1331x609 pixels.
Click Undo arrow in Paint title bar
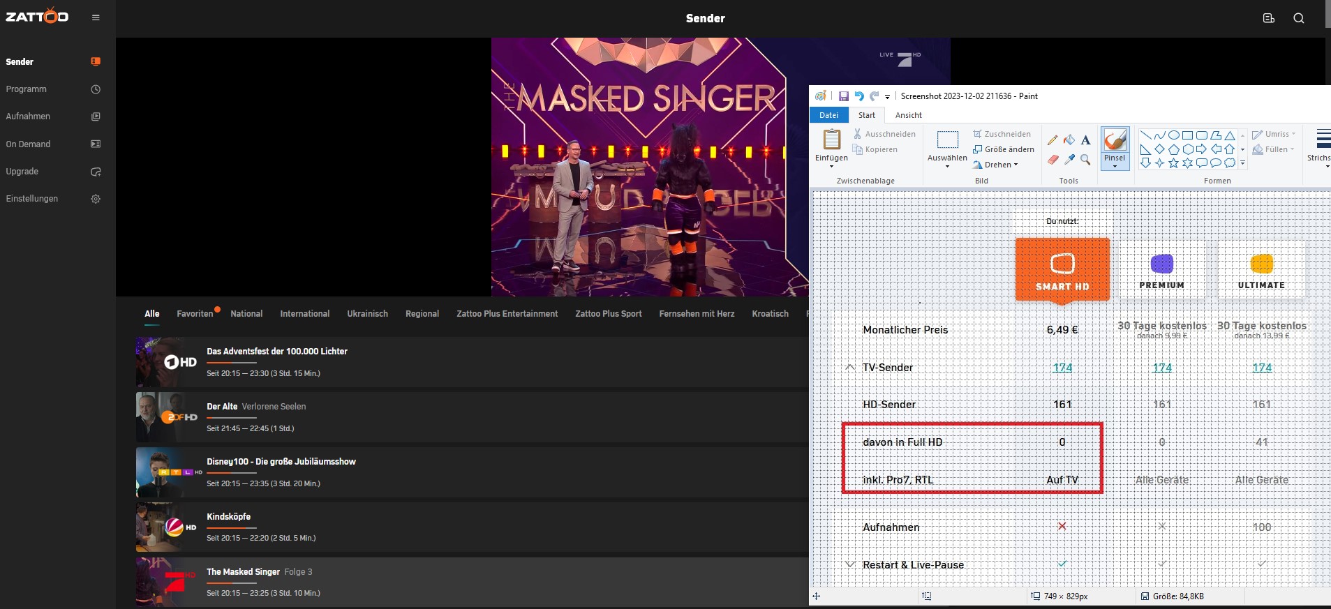click(859, 96)
